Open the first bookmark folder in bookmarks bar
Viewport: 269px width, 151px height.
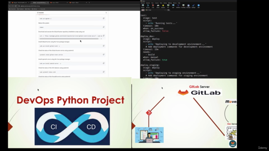tap(13, 9)
